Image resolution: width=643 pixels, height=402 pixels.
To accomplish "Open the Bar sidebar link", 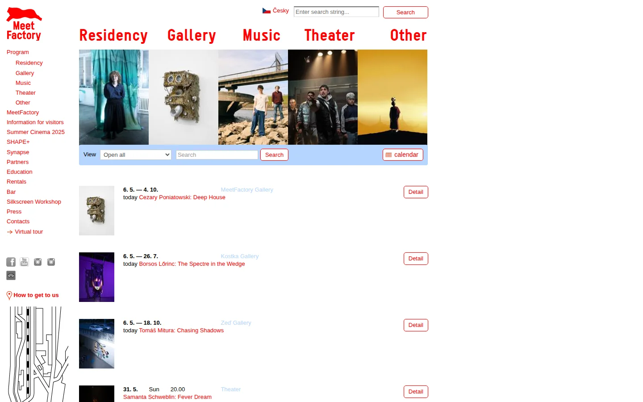I will click(x=11, y=192).
